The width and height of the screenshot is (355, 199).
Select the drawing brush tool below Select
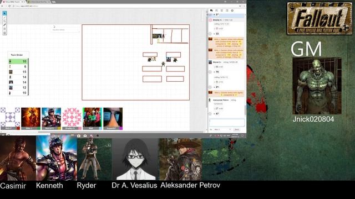tap(4, 17)
